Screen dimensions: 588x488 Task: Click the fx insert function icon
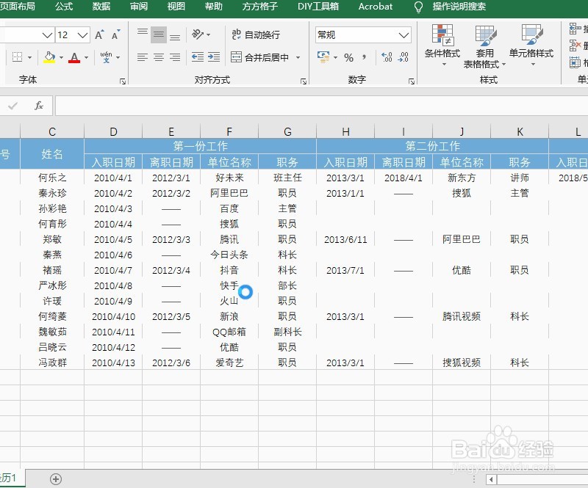37,105
